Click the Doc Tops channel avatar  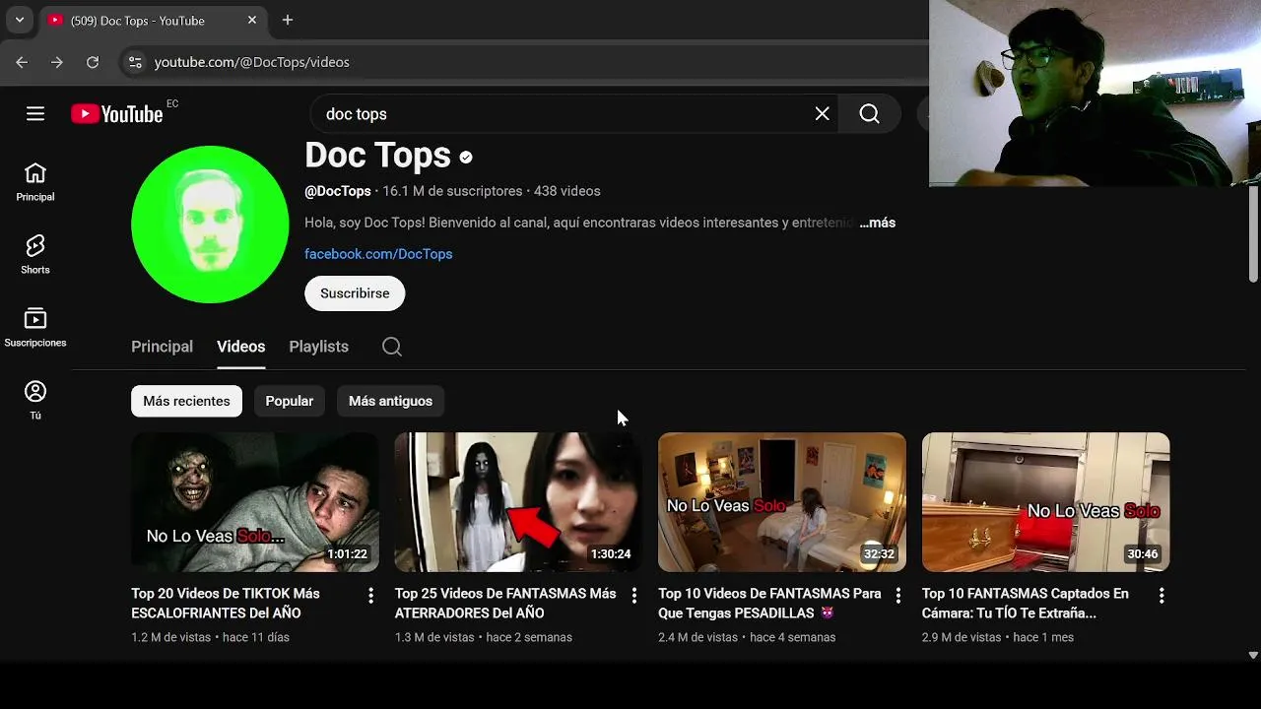tap(210, 225)
